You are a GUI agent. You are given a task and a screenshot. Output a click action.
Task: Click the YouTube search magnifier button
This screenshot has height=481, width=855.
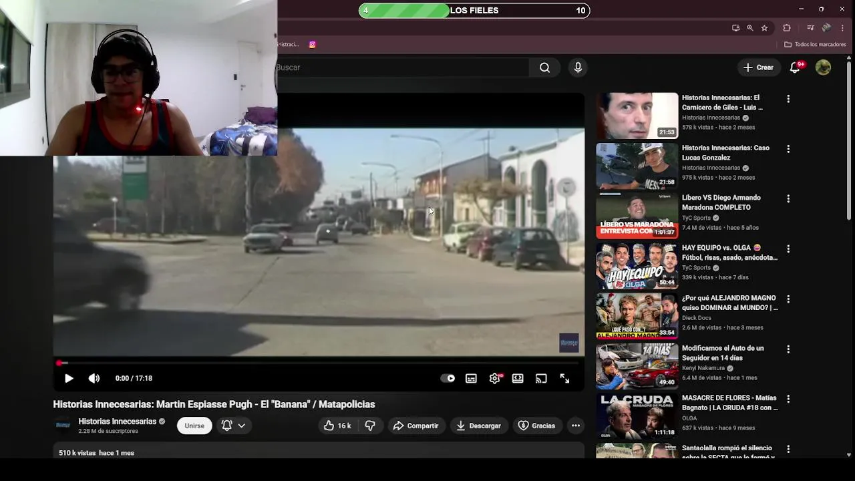coord(545,67)
